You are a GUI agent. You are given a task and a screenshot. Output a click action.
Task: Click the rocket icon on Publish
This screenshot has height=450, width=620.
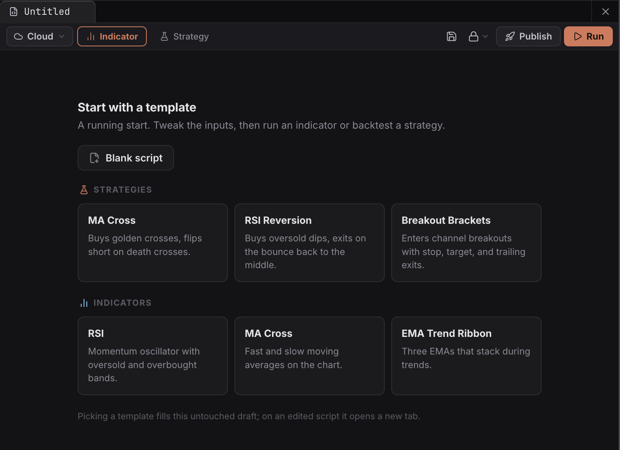[510, 36]
